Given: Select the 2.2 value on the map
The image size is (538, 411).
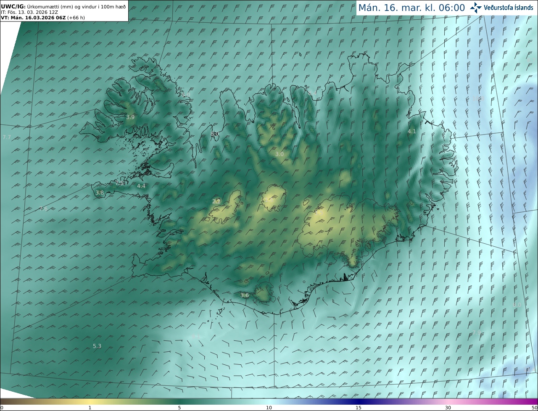Looking at the screenshot, I should click(x=216, y=201).
